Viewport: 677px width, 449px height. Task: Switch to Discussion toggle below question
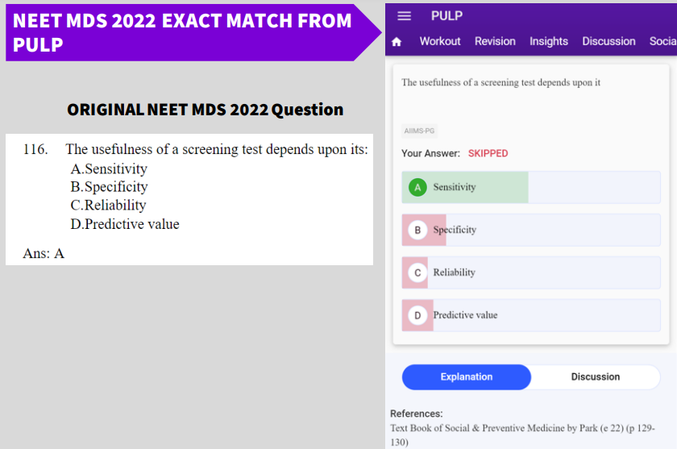click(x=596, y=376)
